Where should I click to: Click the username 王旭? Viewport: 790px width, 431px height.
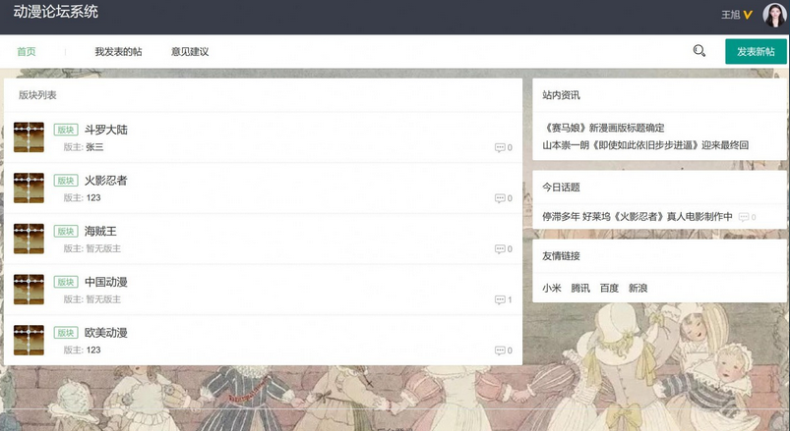731,15
